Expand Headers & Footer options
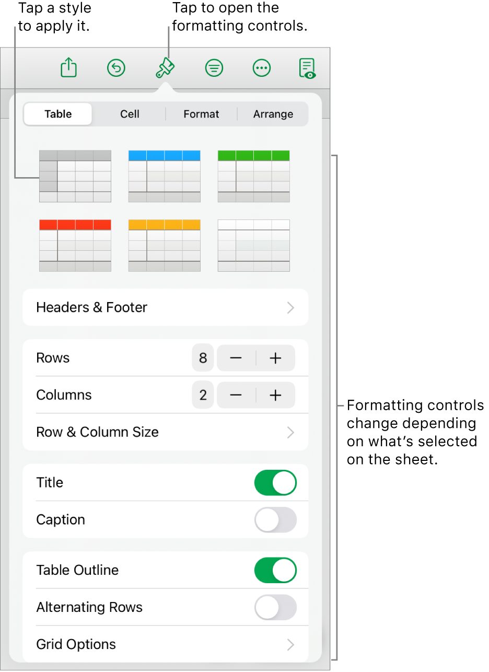This screenshot has width=489, height=672. click(165, 307)
